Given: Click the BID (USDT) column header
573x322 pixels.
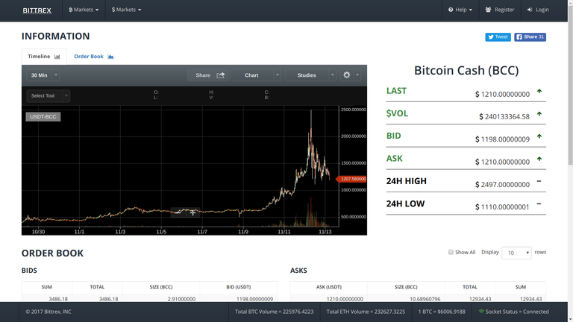Looking at the screenshot, I should [x=238, y=287].
